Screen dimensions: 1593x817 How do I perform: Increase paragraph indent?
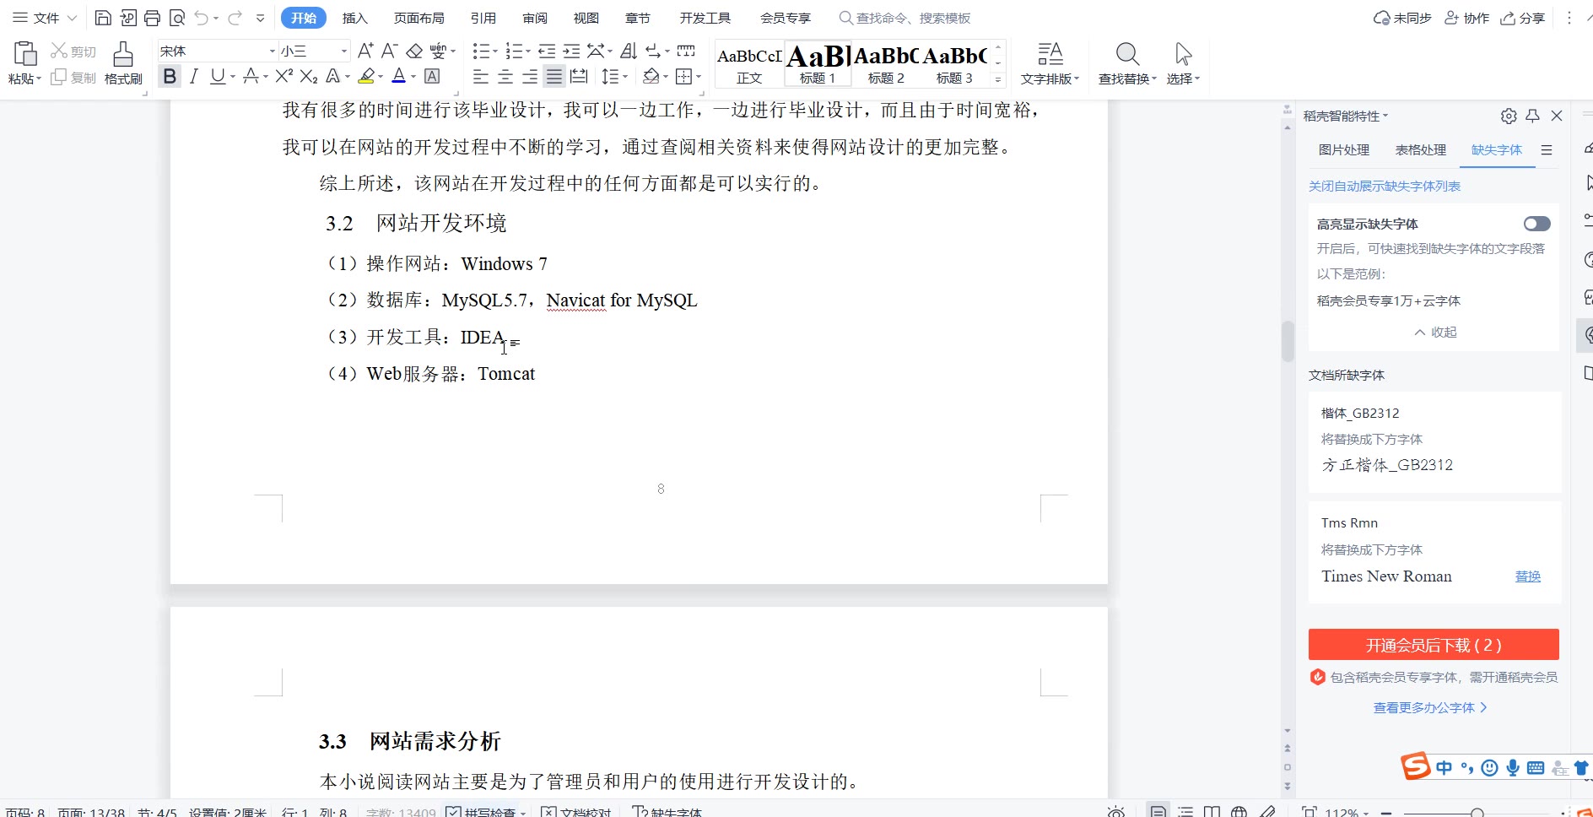pyautogui.click(x=571, y=51)
